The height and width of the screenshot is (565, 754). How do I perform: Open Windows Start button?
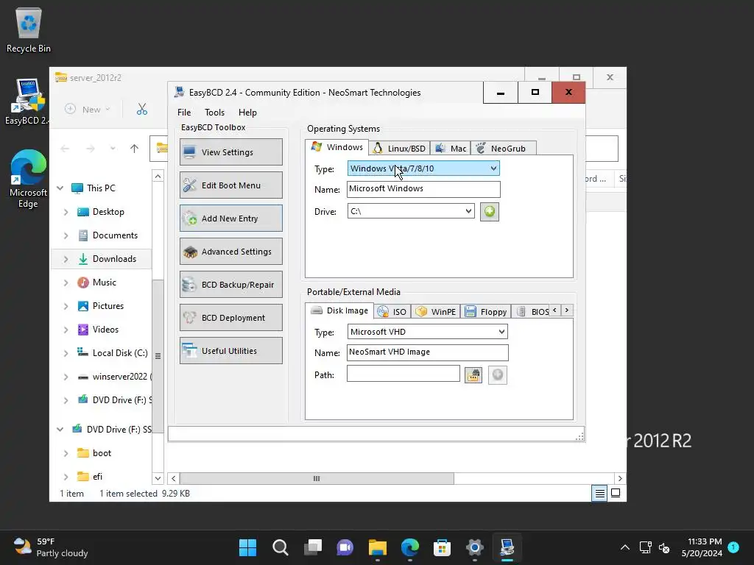pyautogui.click(x=247, y=547)
